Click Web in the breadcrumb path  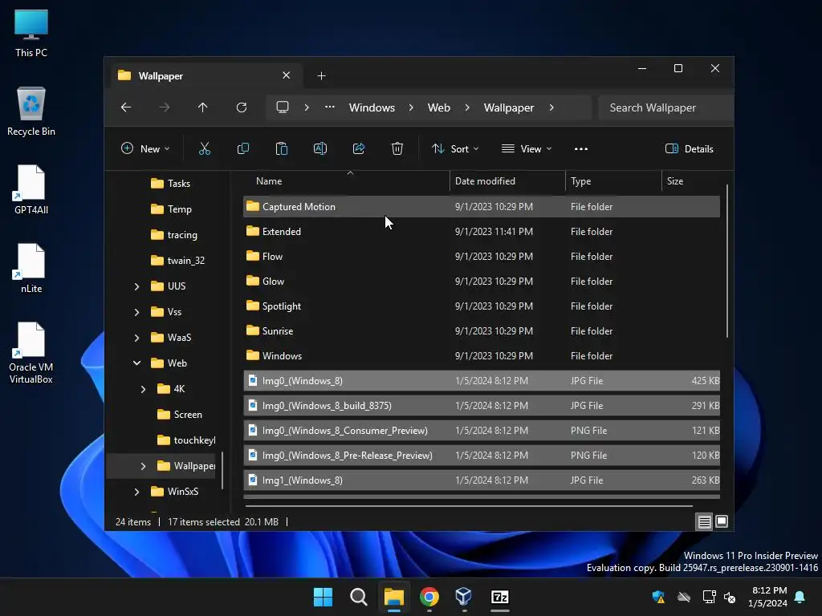(x=439, y=107)
